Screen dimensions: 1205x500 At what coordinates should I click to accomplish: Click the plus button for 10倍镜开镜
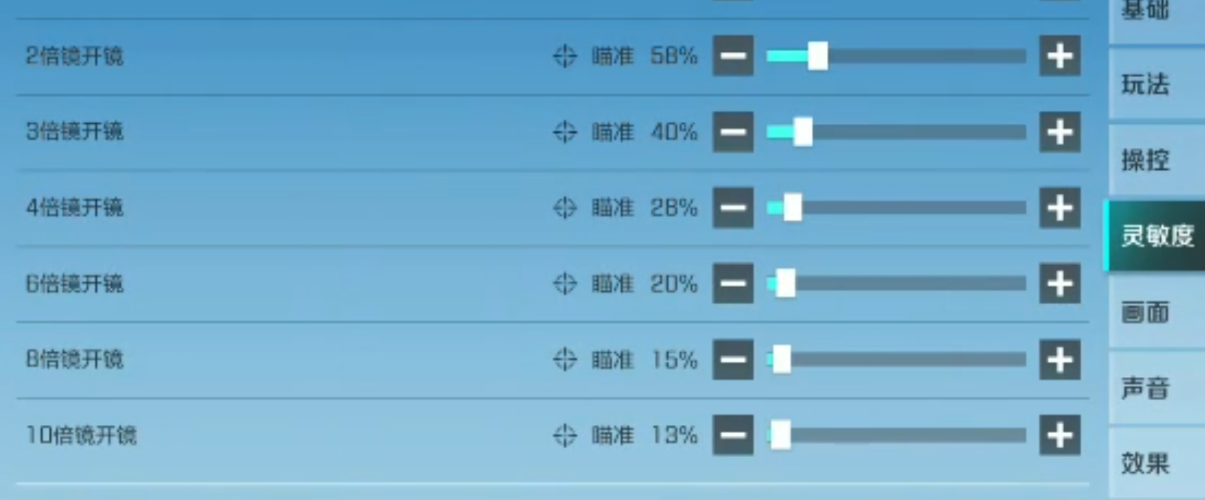click(1059, 435)
